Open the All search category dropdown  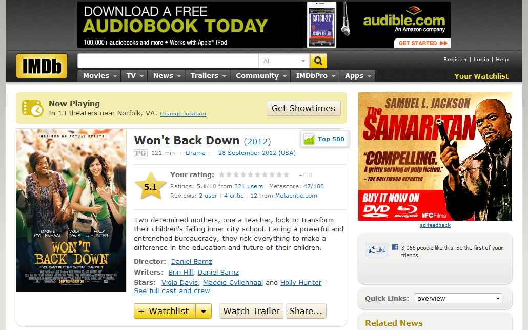(284, 61)
